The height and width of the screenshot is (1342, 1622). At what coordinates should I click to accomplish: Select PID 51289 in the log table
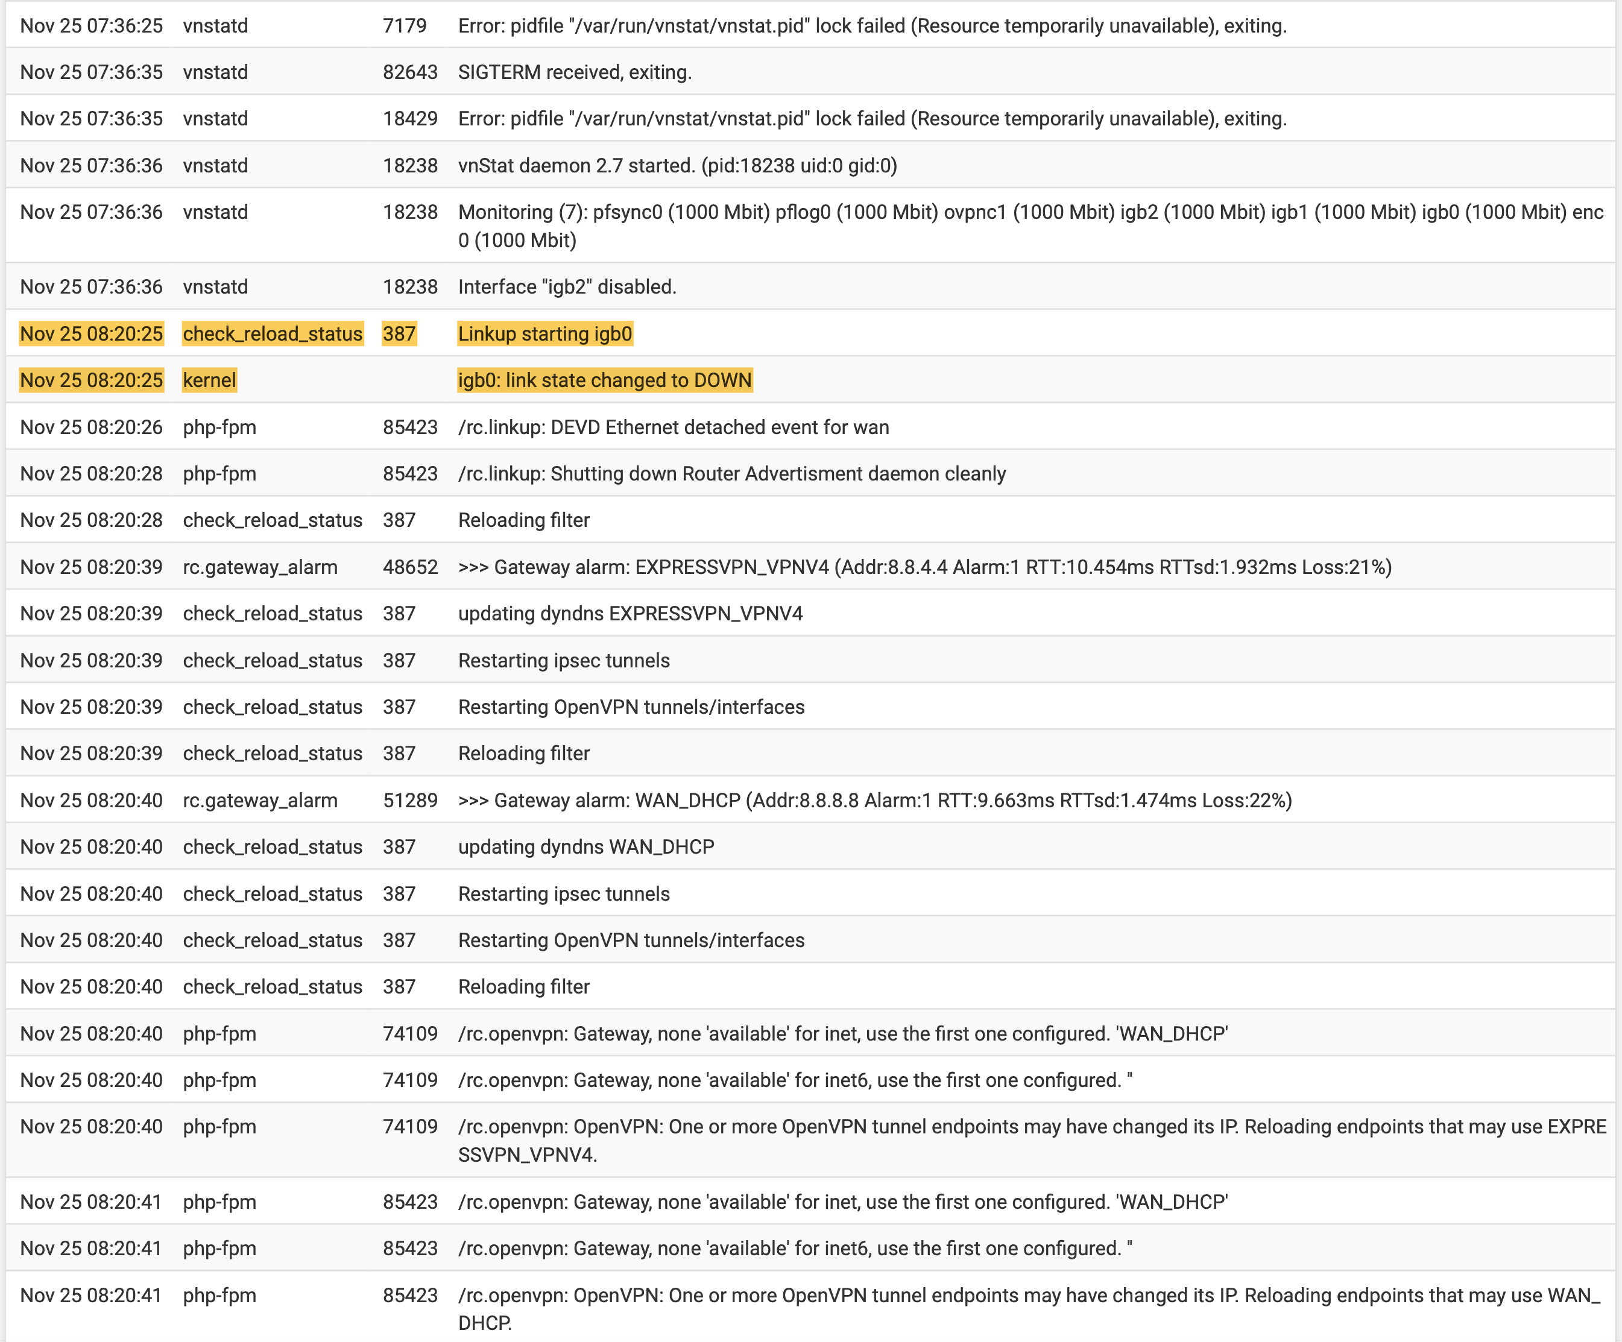point(409,800)
